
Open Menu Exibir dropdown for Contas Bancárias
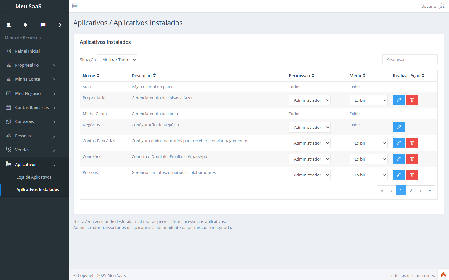(x=369, y=143)
